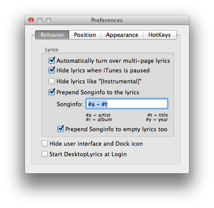This screenshot has width=214, height=208.
Task: Click the zoom button in title bar
Action: click(x=49, y=20)
